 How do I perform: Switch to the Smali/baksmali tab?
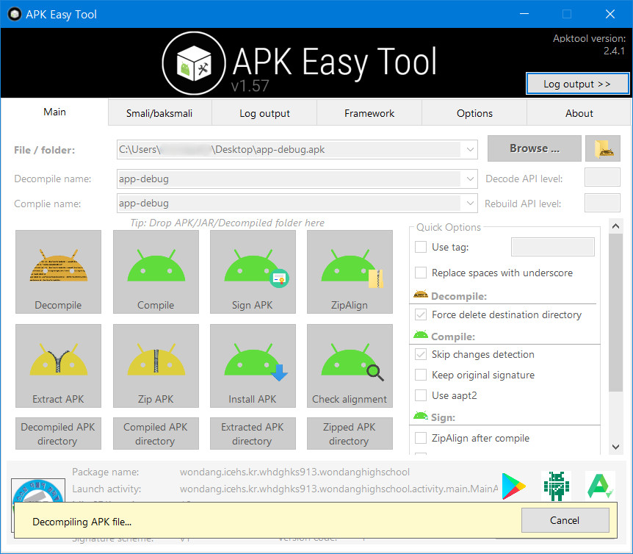(x=159, y=113)
